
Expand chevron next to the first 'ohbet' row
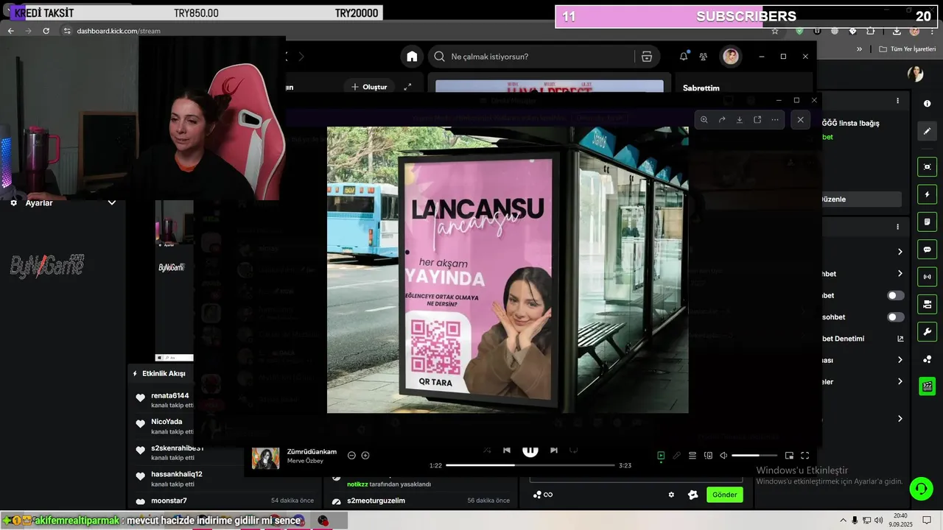tap(900, 274)
